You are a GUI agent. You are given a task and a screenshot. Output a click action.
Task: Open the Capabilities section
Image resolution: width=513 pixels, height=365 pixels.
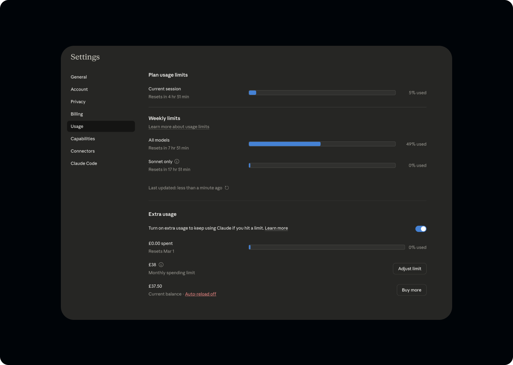(x=101, y=139)
